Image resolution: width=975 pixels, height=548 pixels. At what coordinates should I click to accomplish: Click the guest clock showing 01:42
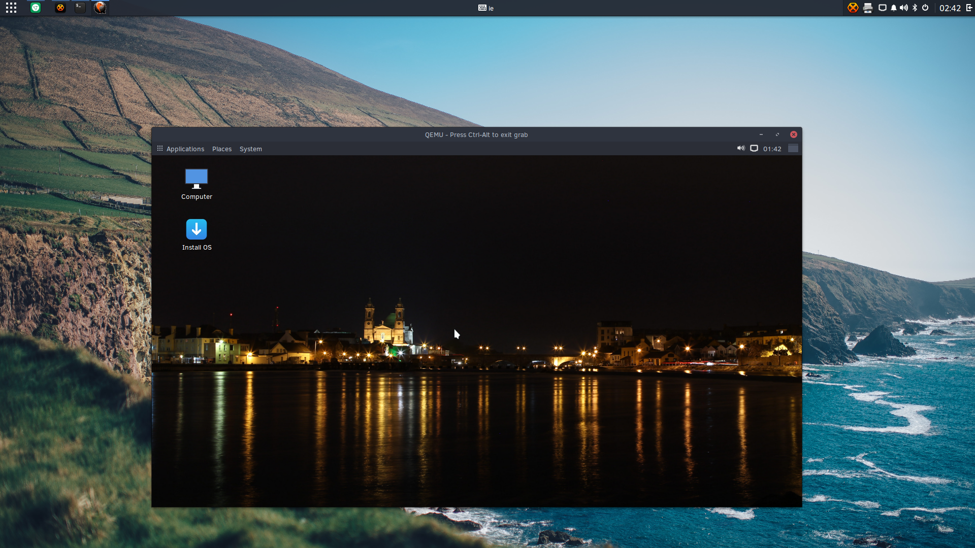point(772,149)
